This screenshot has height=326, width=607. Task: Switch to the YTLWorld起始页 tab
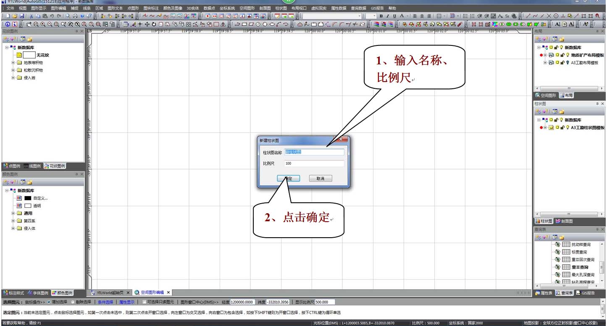(x=110, y=292)
